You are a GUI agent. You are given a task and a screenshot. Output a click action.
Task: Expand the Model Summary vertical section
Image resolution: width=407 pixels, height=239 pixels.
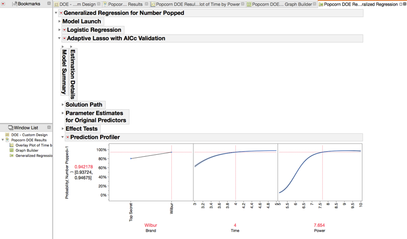click(x=62, y=47)
